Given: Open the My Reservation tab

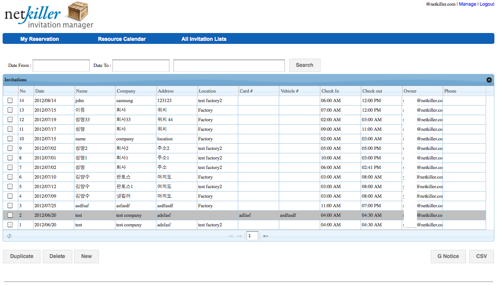Looking at the screenshot, I should [x=40, y=39].
